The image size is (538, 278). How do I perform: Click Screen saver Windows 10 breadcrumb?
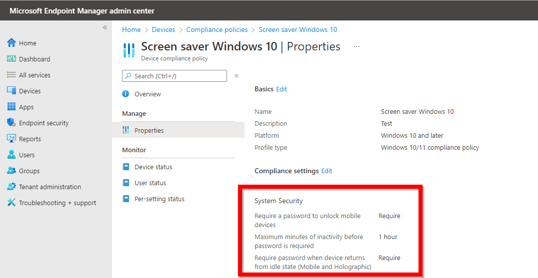tap(298, 30)
